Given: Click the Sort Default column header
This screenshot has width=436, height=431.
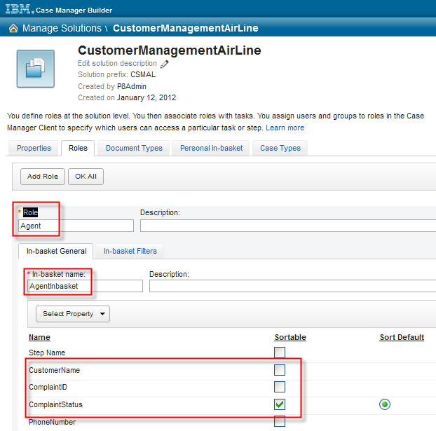Looking at the screenshot, I should 402,337.
